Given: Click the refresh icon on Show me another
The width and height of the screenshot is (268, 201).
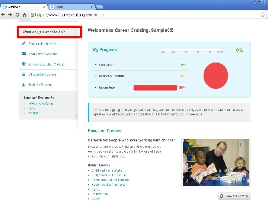Looking at the screenshot, I should point(221,196).
